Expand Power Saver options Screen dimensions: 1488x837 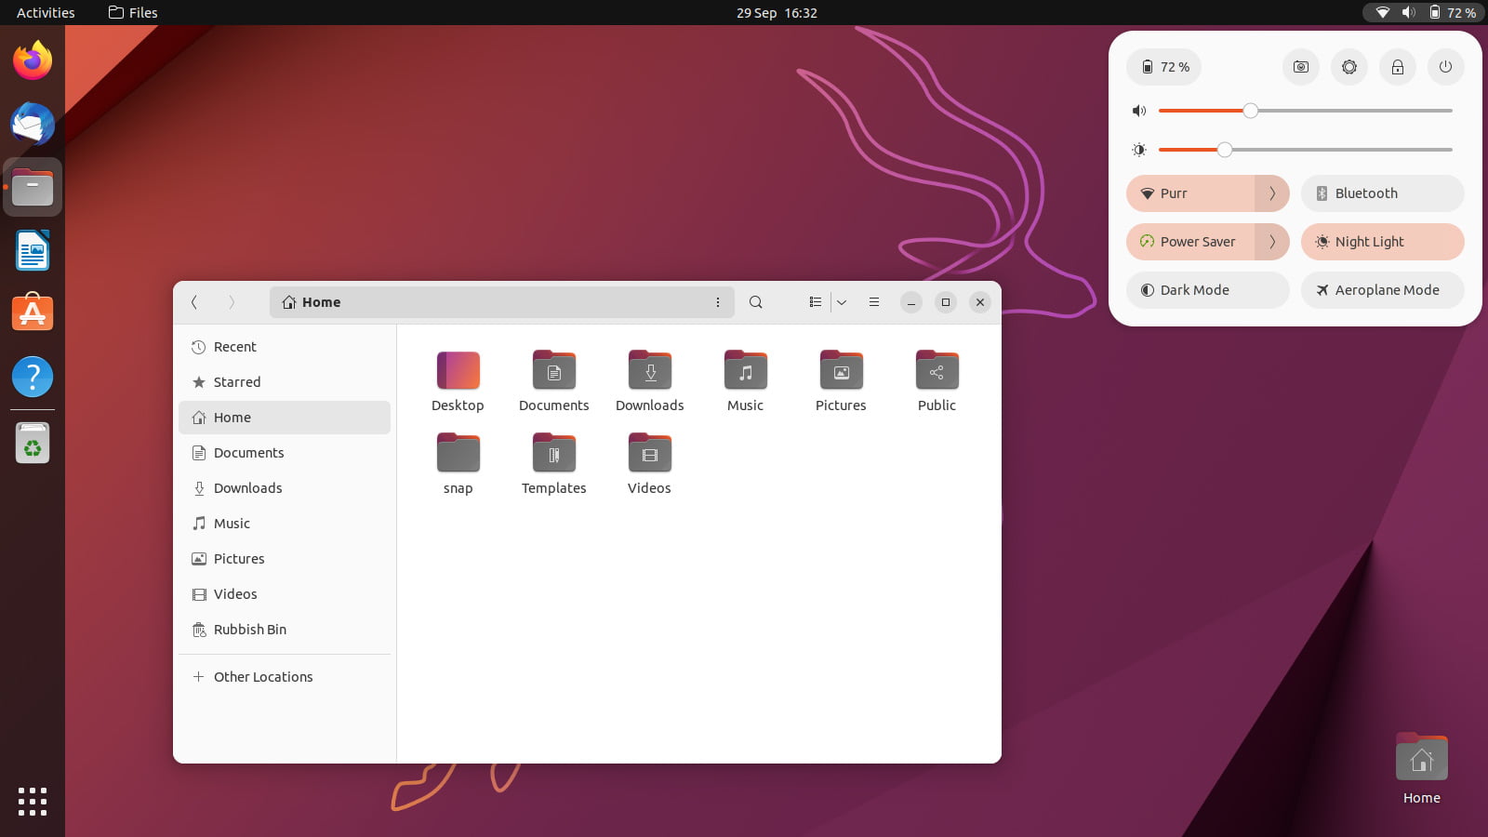point(1273,242)
